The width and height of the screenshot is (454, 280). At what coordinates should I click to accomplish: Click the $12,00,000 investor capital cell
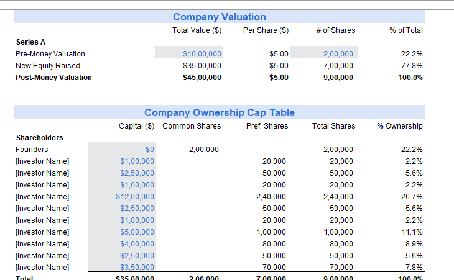pyautogui.click(x=137, y=197)
